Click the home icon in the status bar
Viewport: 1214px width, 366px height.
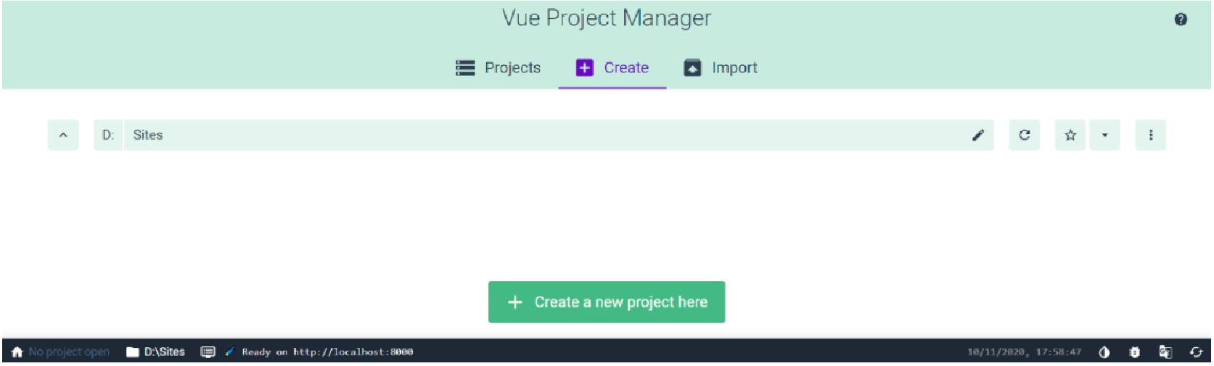pos(17,352)
